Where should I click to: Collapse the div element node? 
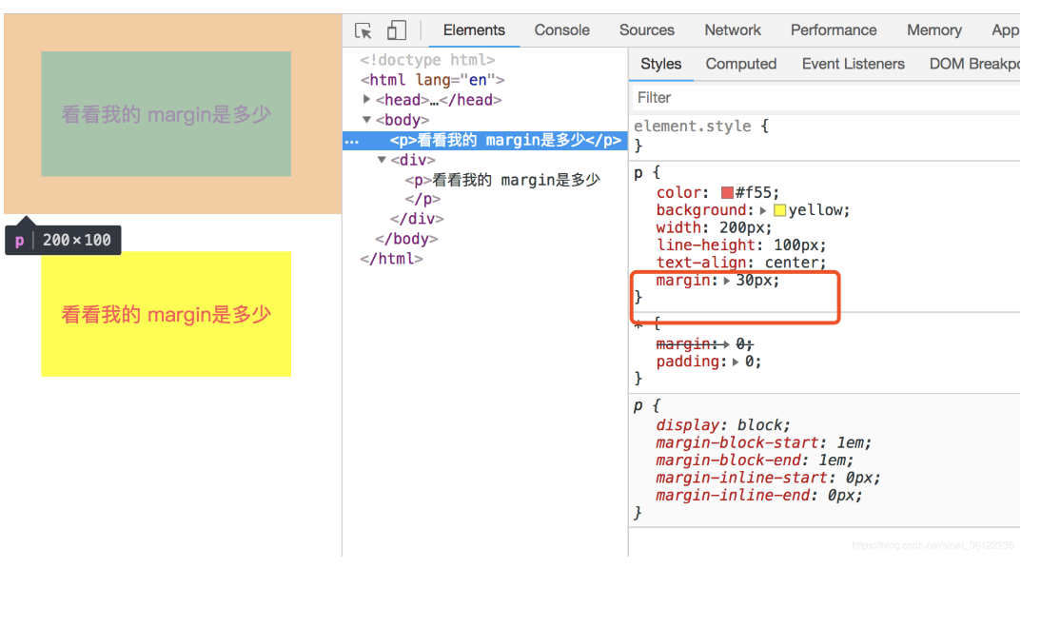tap(382, 160)
